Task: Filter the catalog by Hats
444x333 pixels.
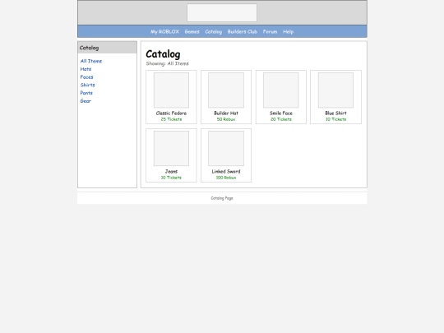Action: click(86, 69)
